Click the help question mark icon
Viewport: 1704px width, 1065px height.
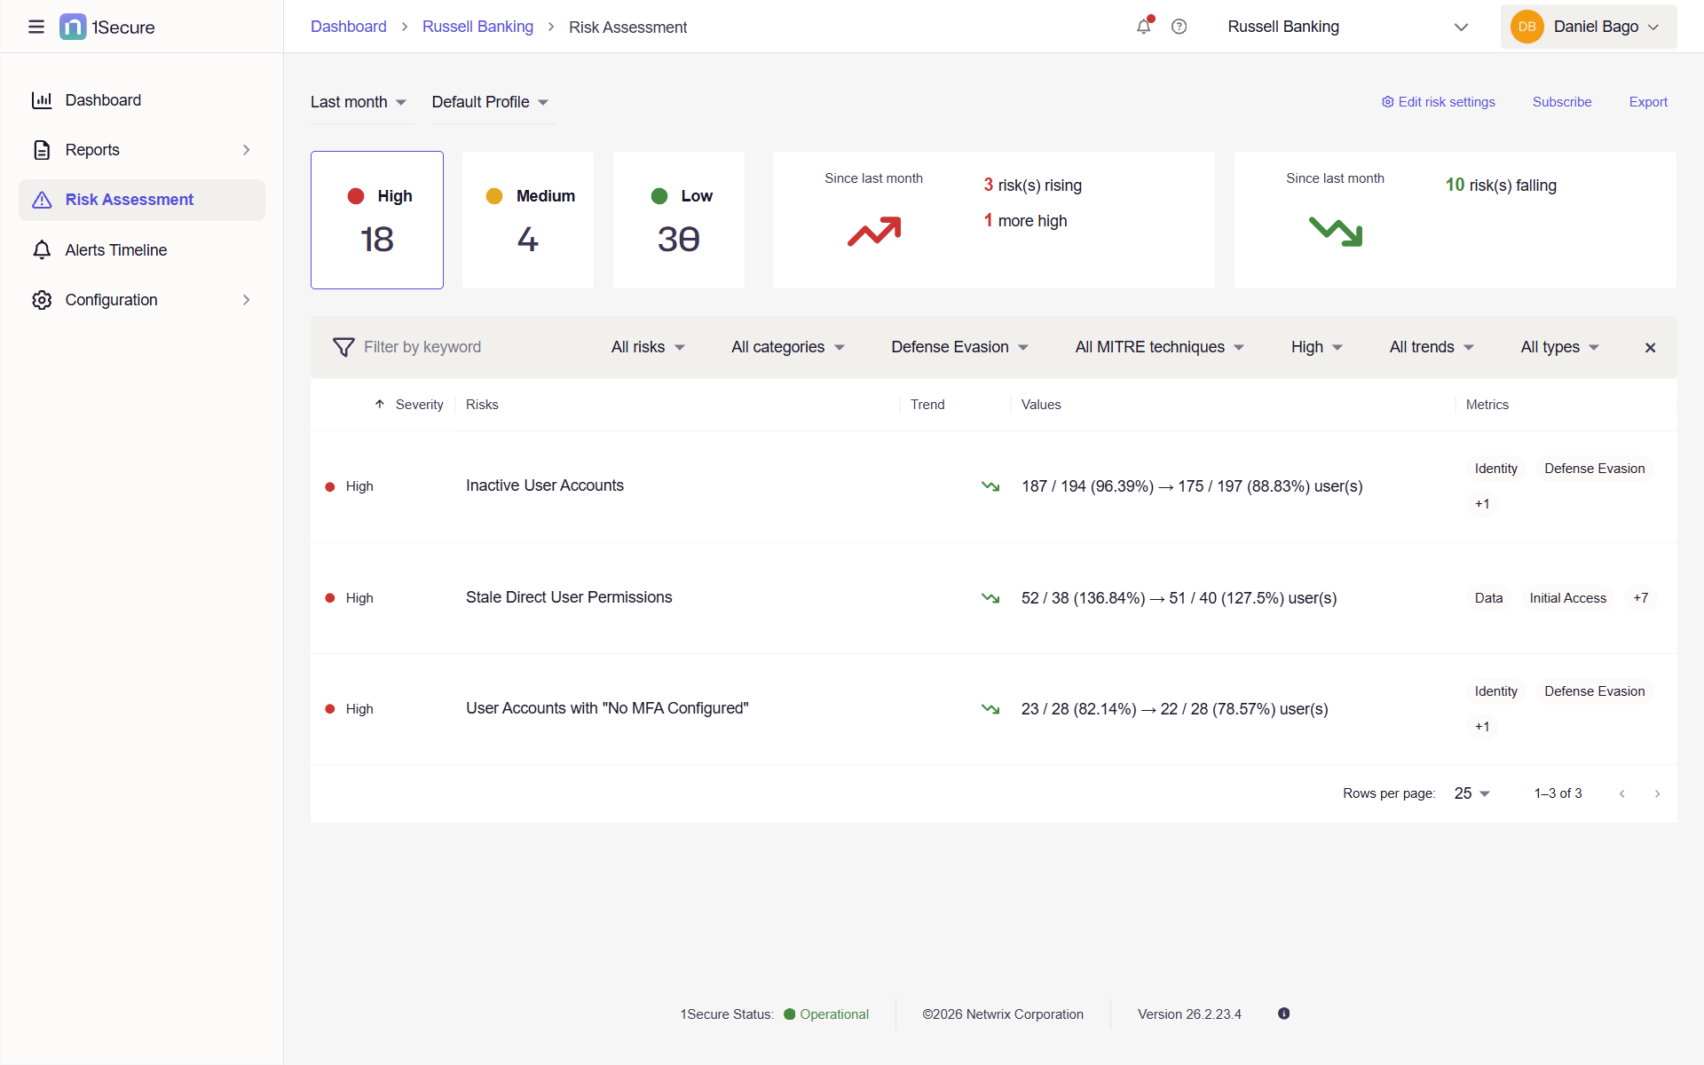point(1179,27)
